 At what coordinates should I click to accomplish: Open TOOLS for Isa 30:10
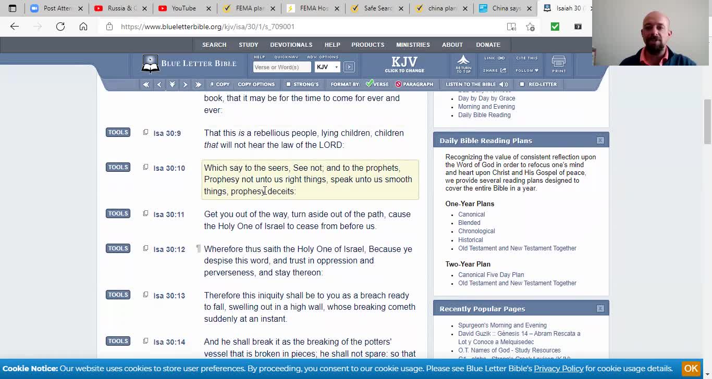(x=118, y=167)
